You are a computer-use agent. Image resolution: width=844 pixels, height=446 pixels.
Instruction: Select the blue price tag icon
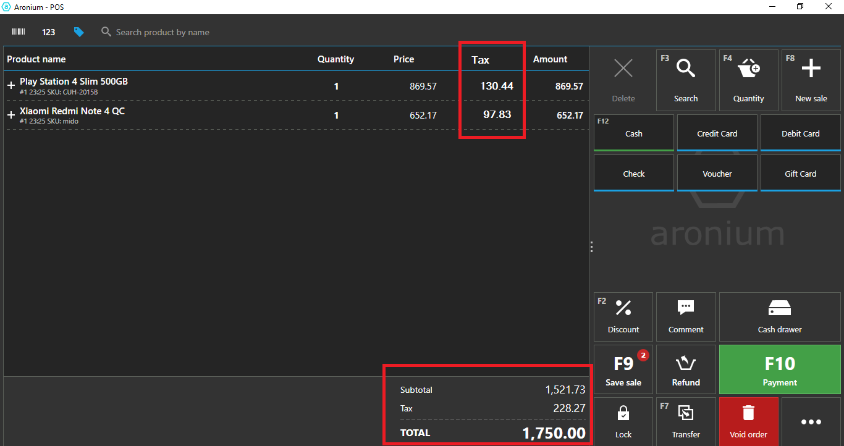click(78, 32)
